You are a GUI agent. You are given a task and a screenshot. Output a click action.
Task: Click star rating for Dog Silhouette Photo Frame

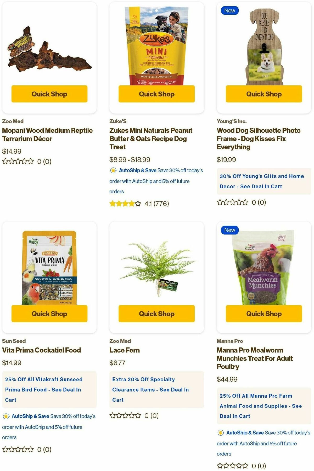pos(233,202)
